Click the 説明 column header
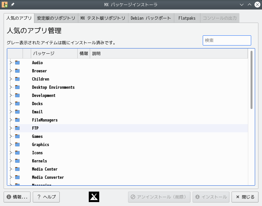This screenshot has width=262, height=206. pos(169,53)
